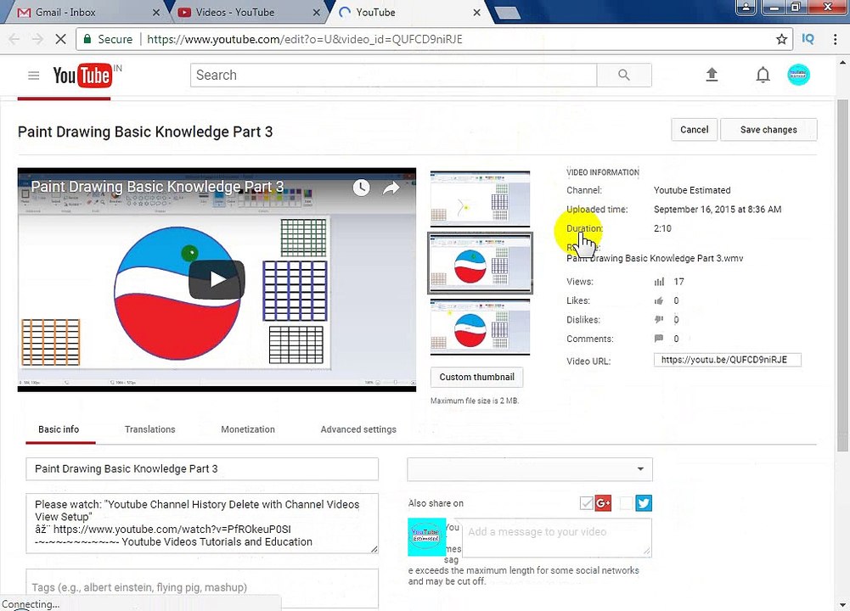
Task: Click the search magnifier button
Action: click(x=624, y=76)
